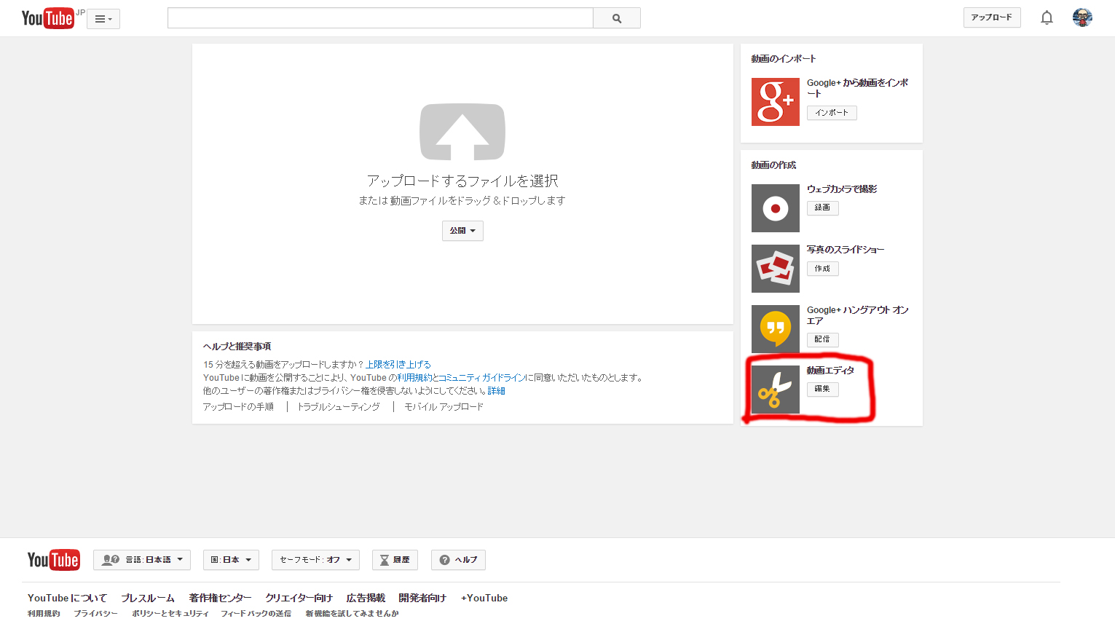
Task: Open モバイル アップロード help link
Action: tap(444, 407)
